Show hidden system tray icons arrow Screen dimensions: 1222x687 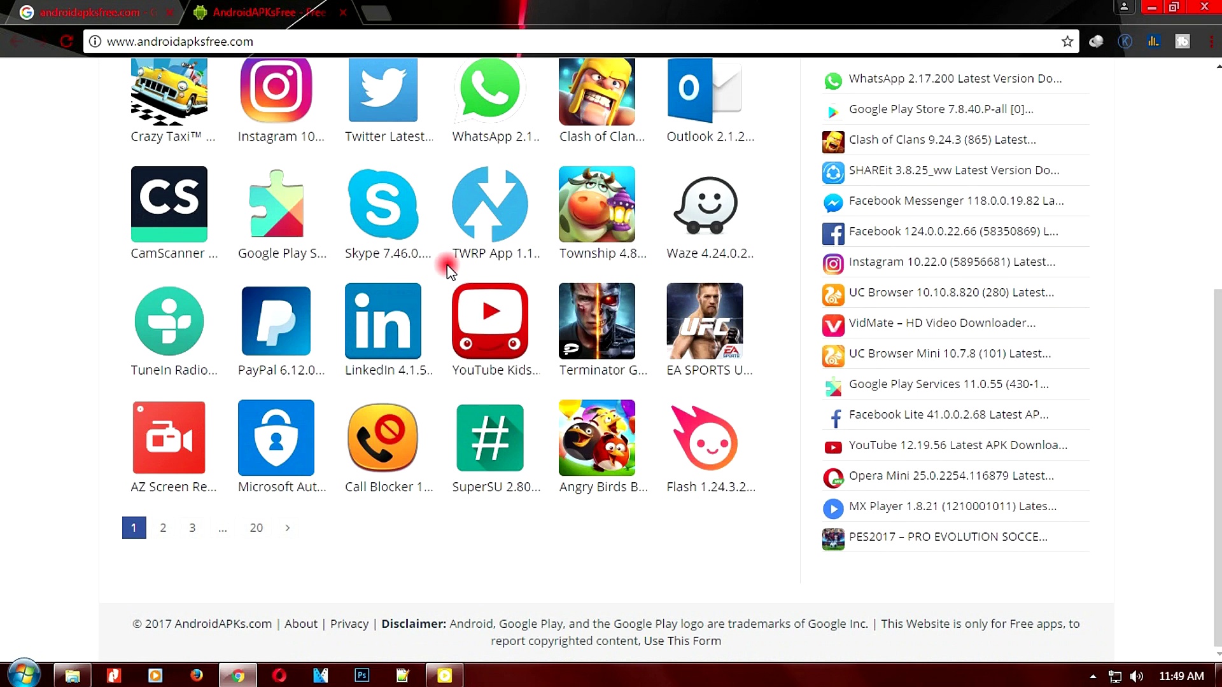(x=1093, y=676)
